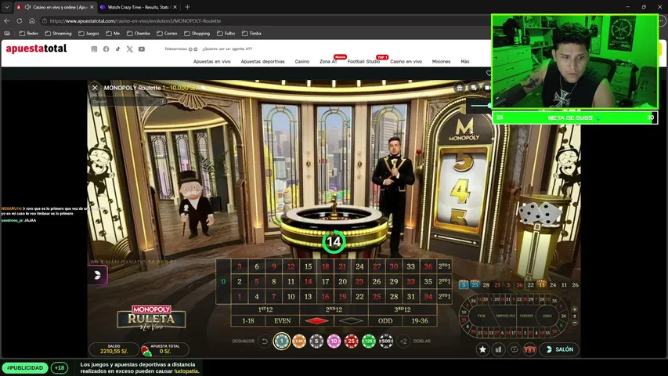Select the grey 5 chip
Viewport: 668px width, 376px height.
(316, 341)
